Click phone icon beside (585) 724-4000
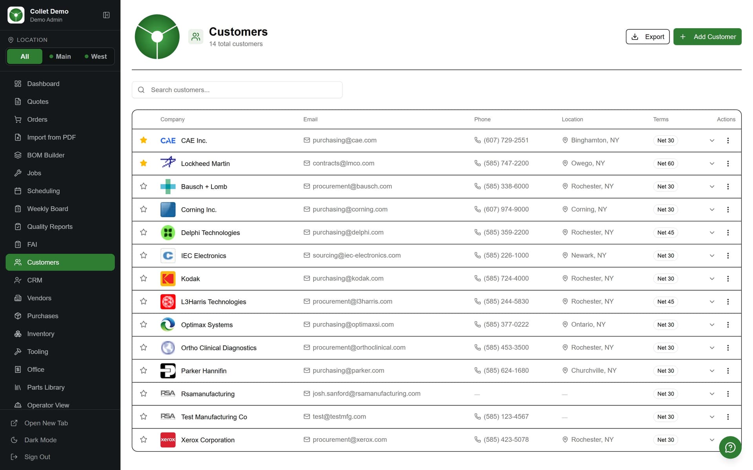The width and height of the screenshot is (753, 470). coord(477,278)
